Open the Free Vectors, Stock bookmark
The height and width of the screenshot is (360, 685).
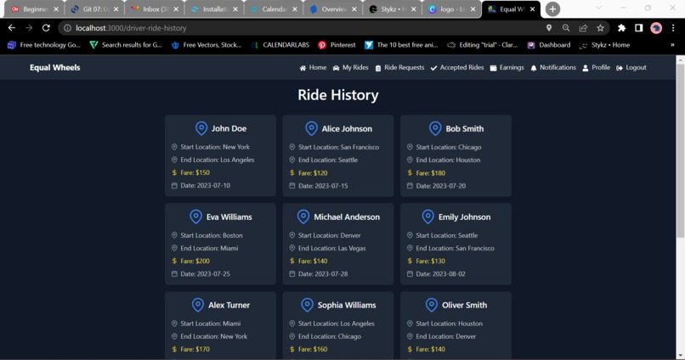[x=206, y=45]
